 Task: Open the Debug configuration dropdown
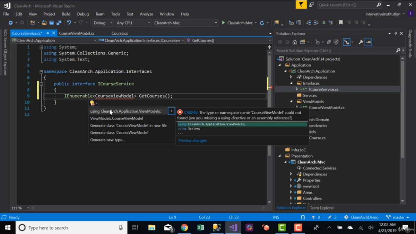pyautogui.click(x=103, y=23)
